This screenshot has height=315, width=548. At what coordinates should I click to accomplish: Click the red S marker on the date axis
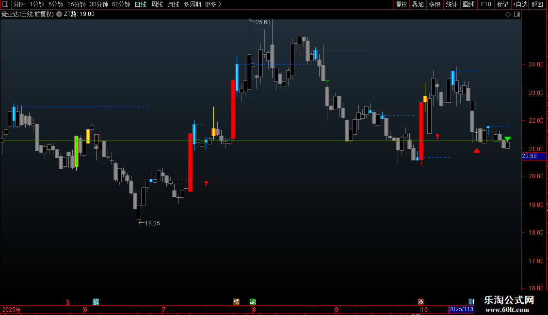(x=68, y=302)
